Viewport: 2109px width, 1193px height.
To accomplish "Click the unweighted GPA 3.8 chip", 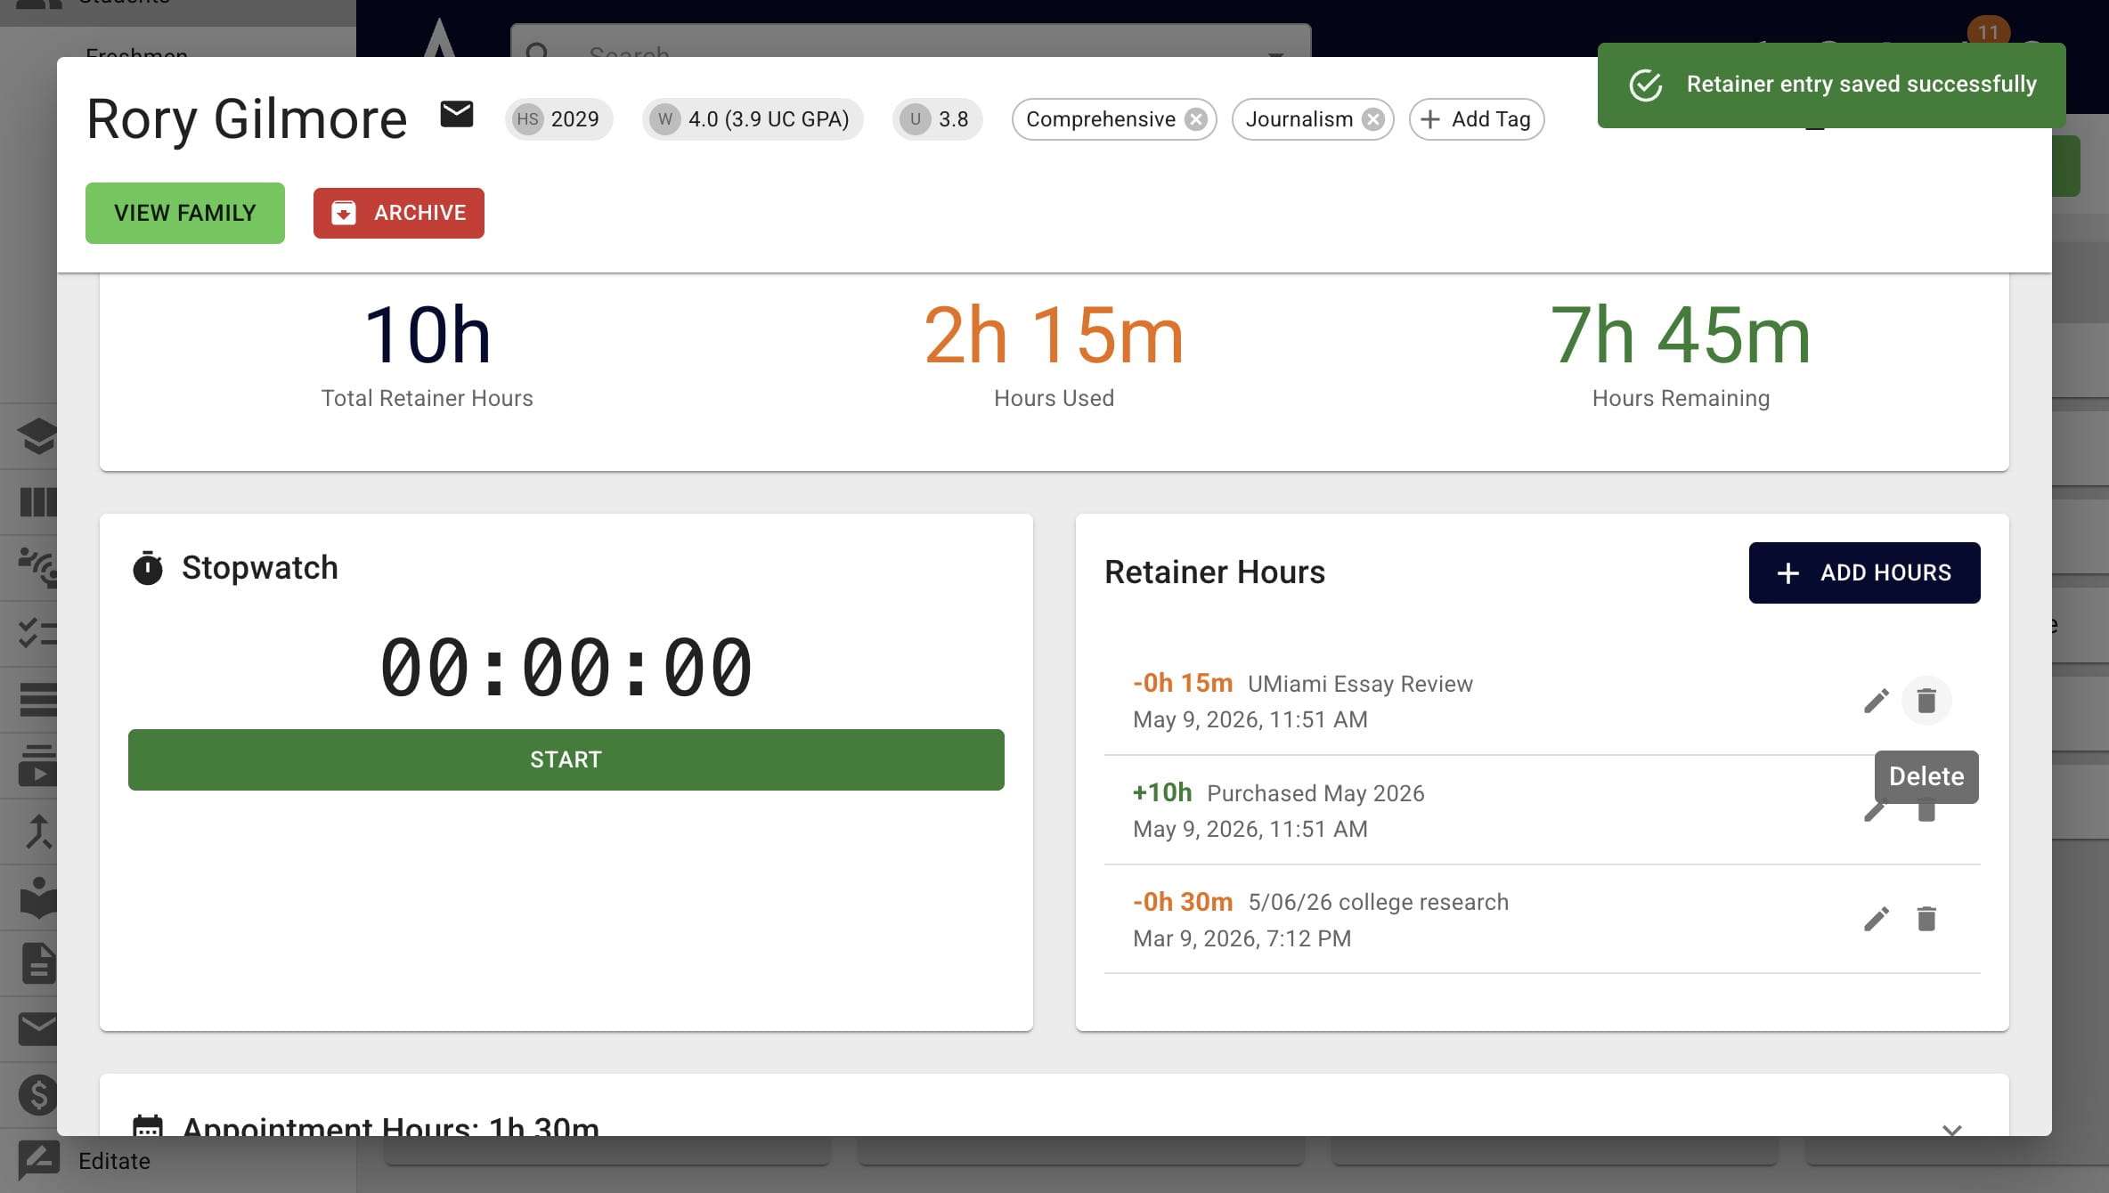I will click(x=938, y=119).
